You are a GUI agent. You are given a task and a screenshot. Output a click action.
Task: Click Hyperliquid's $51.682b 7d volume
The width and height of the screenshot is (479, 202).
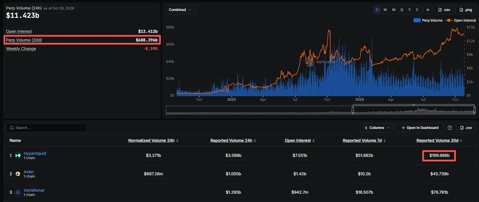[364, 155]
